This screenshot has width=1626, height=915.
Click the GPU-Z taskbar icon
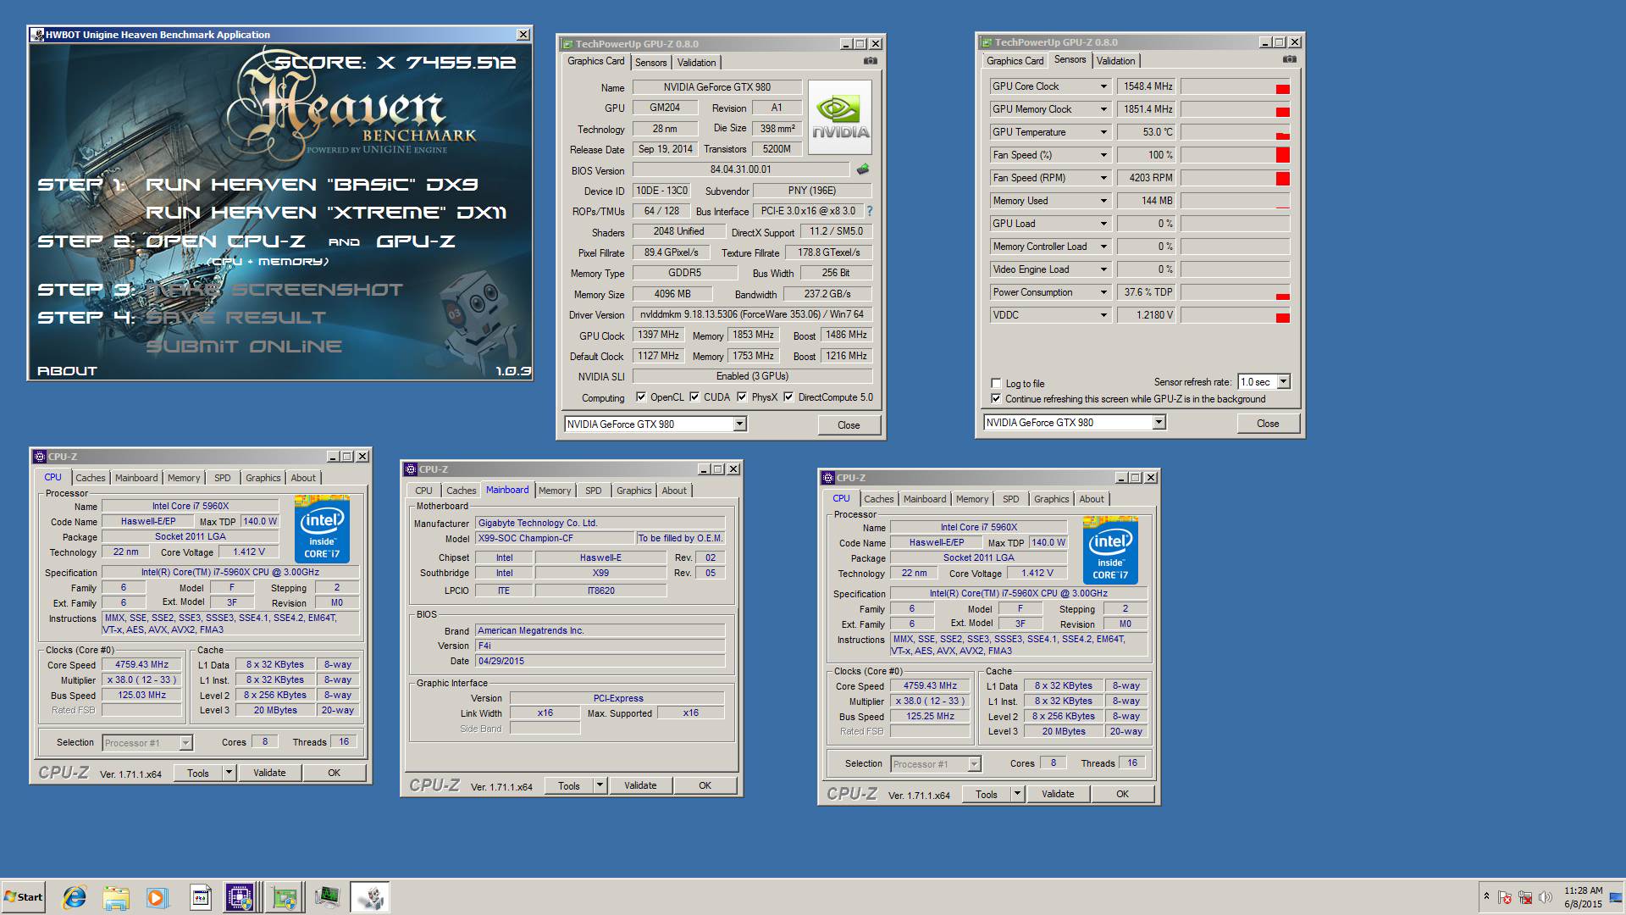point(285,897)
